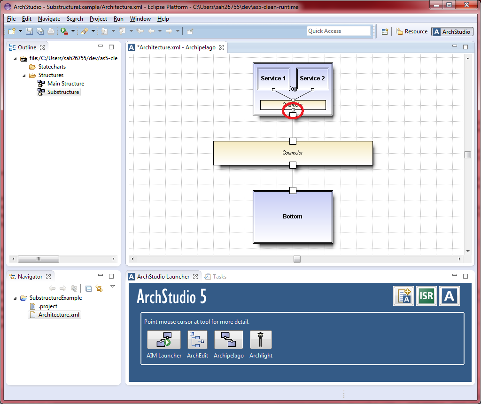Open the File menu
481x404 pixels.
[x=11, y=19]
